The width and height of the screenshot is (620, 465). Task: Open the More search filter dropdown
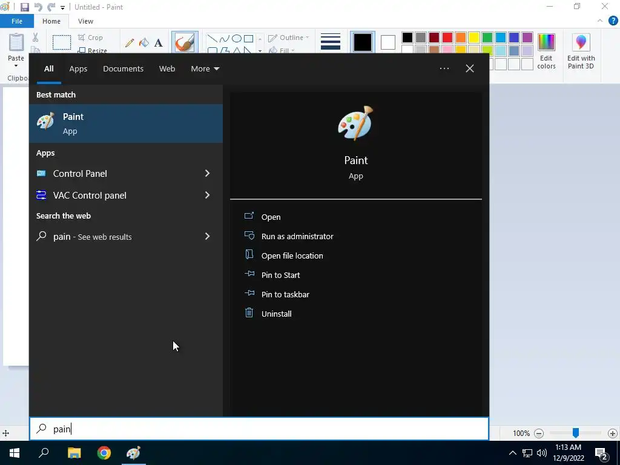point(205,69)
